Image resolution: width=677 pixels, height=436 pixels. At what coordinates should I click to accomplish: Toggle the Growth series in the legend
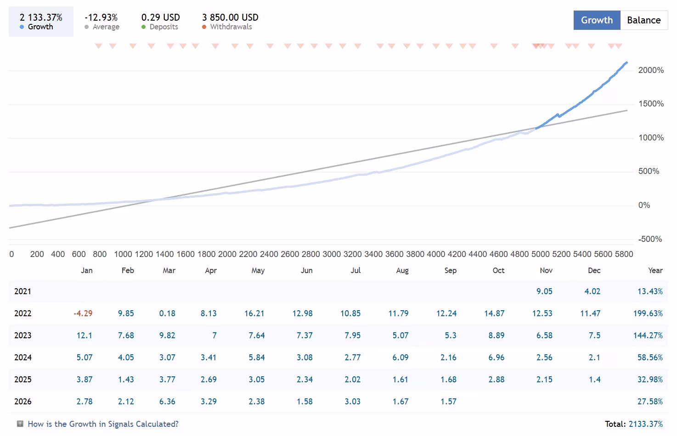[41, 22]
